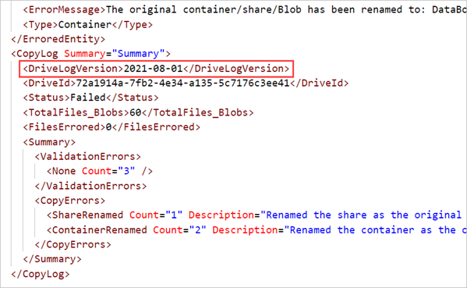
Task: Select the ContainerRenamed Count="2" line
Action: [256, 230]
